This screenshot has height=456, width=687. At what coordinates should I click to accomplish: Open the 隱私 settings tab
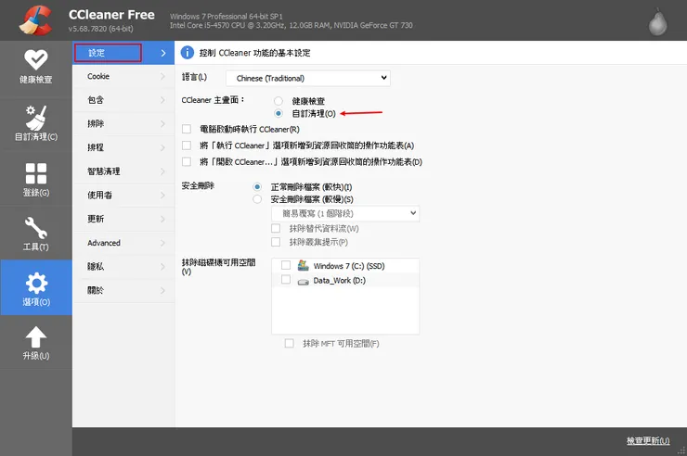click(123, 266)
